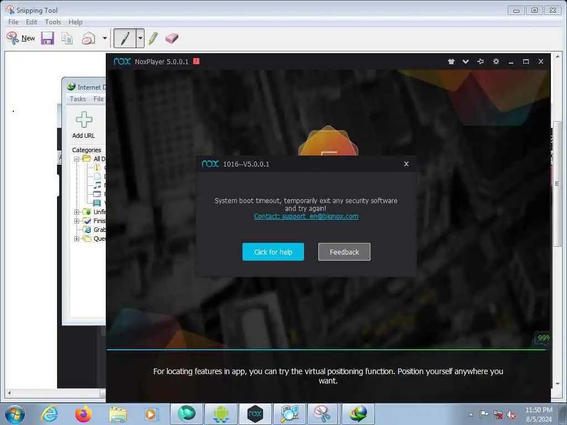The image size is (567, 425).
Task: Switch to Internet Download Manager taskbar button
Action: pos(358,414)
